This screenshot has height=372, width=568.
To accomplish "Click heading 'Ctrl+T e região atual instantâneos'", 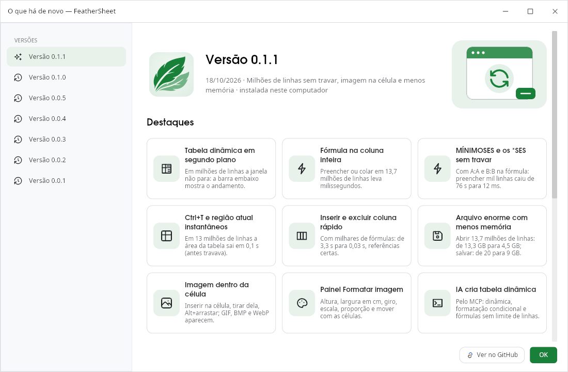I will [219, 222].
